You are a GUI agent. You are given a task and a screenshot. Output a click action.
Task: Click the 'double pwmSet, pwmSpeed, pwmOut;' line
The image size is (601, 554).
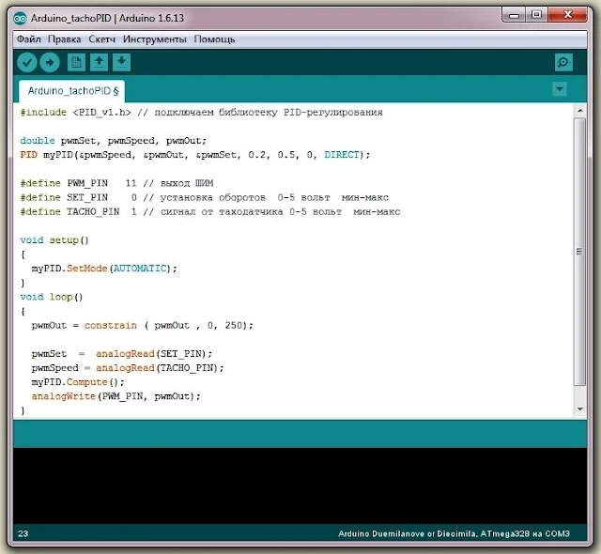[113, 141]
